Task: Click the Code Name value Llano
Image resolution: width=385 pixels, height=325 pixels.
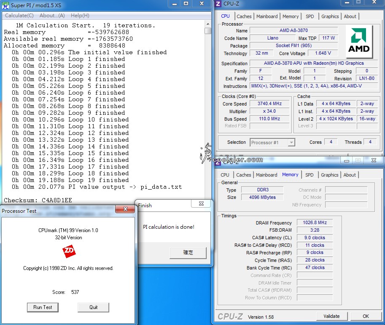Action: (272, 38)
